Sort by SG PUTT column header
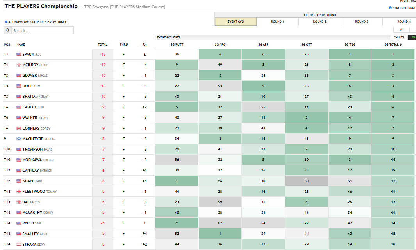The width and height of the screenshot is (416, 250). pos(177,44)
